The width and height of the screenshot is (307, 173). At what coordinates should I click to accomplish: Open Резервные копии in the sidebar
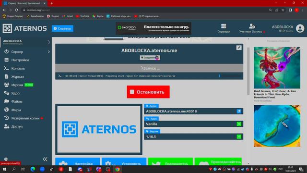tap(25, 118)
